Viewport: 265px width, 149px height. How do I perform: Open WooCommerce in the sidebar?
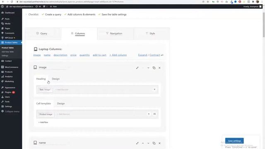pos(12,67)
